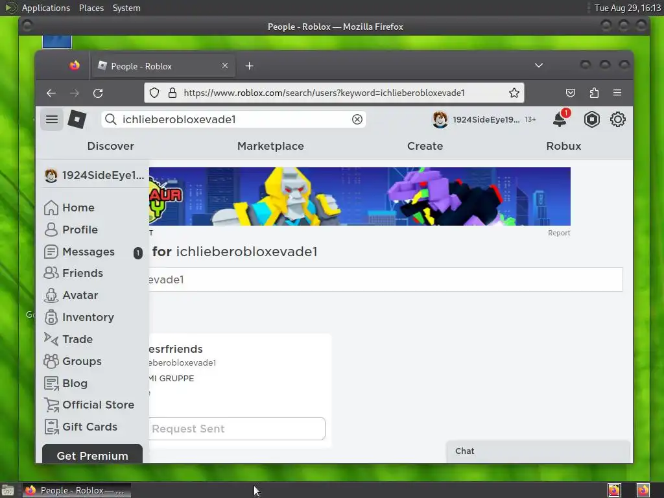The height and width of the screenshot is (498, 664).
Task: Click the Get Premium button
Action: pos(92,454)
